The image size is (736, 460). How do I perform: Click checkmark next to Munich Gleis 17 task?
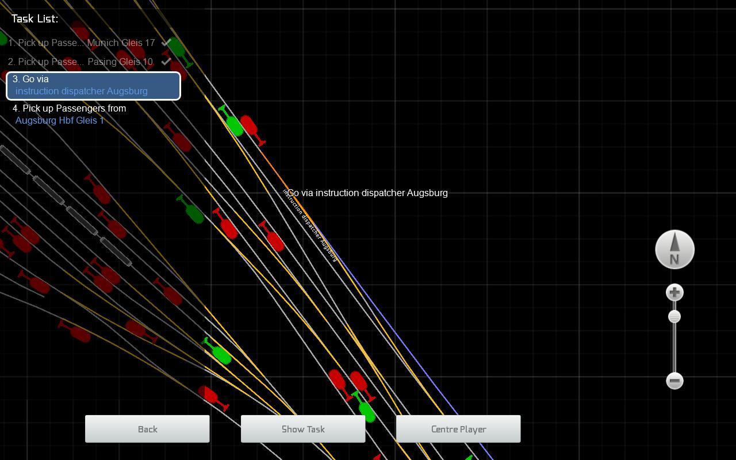click(x=166, y=43)
